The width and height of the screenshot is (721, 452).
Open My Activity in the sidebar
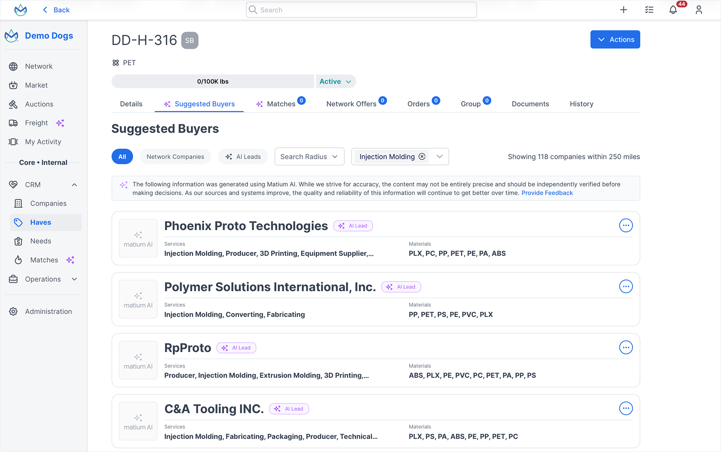click(x=43, y=142)
